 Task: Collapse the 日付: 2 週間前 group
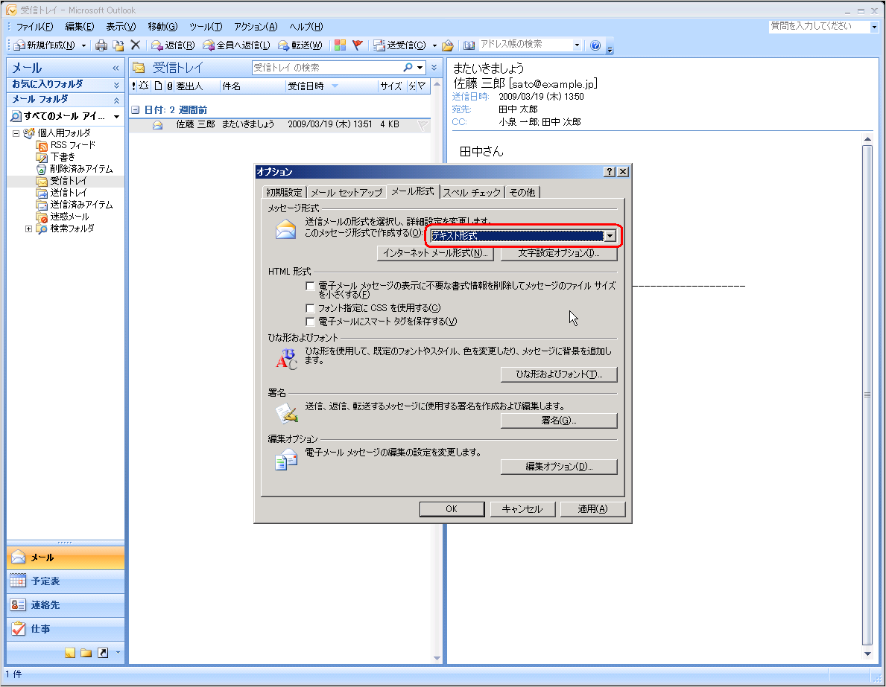[135, 110]
